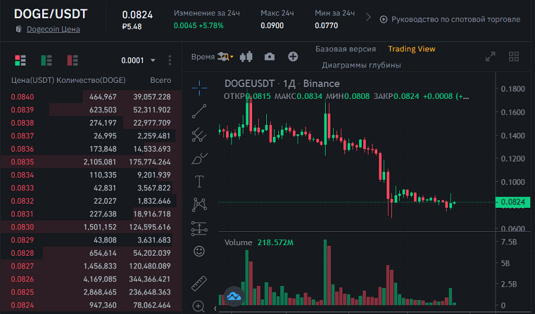This screenshot has width=535, height=314.
Task: Click the DOGE/USDT pair title
Action: (x=51, y=14)
